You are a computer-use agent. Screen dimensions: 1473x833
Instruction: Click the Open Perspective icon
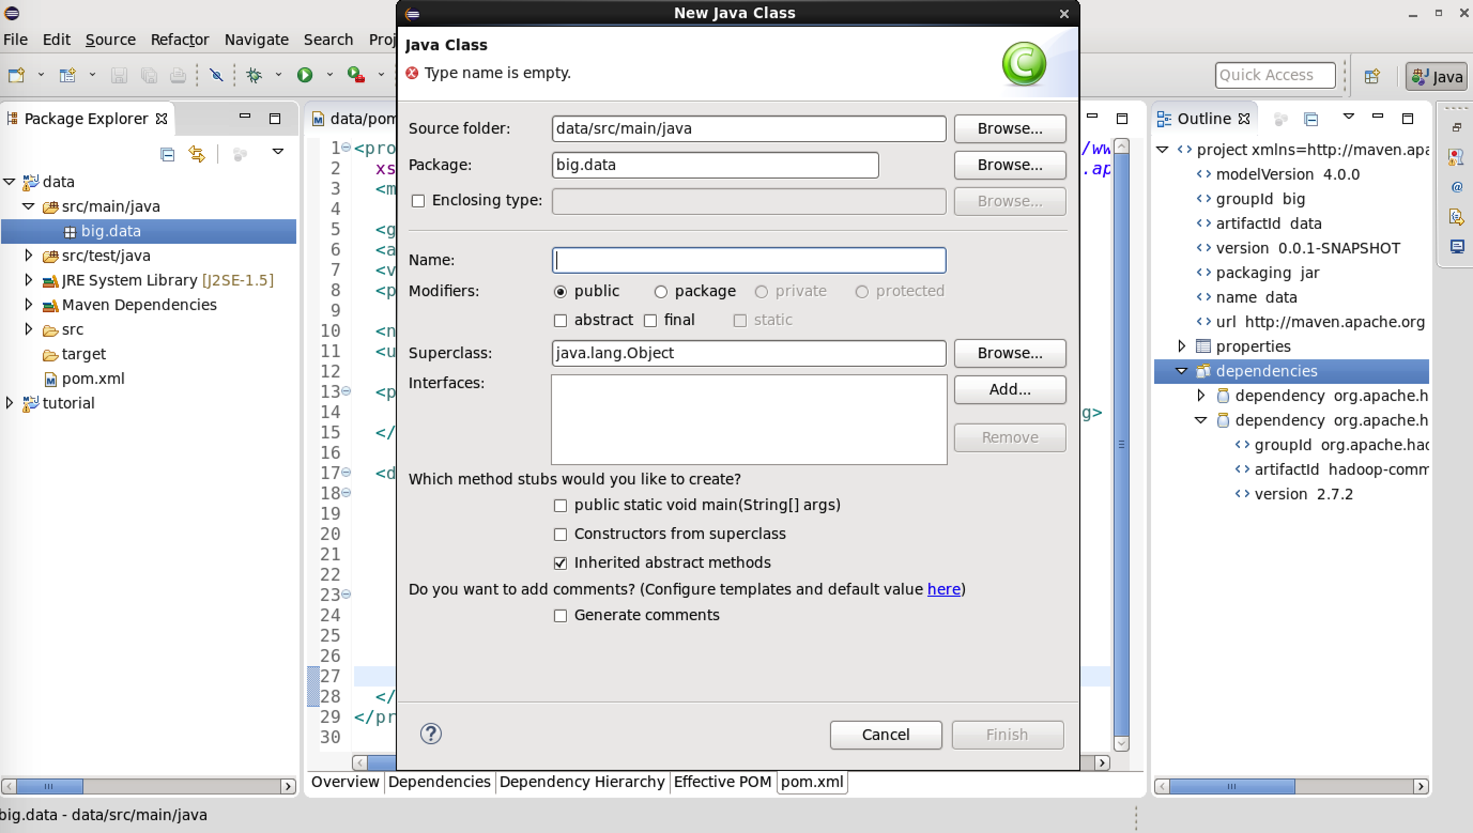pos(1372,75)
